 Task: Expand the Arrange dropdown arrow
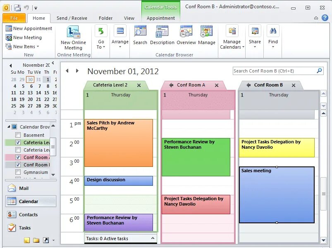[x=120, y=47]
